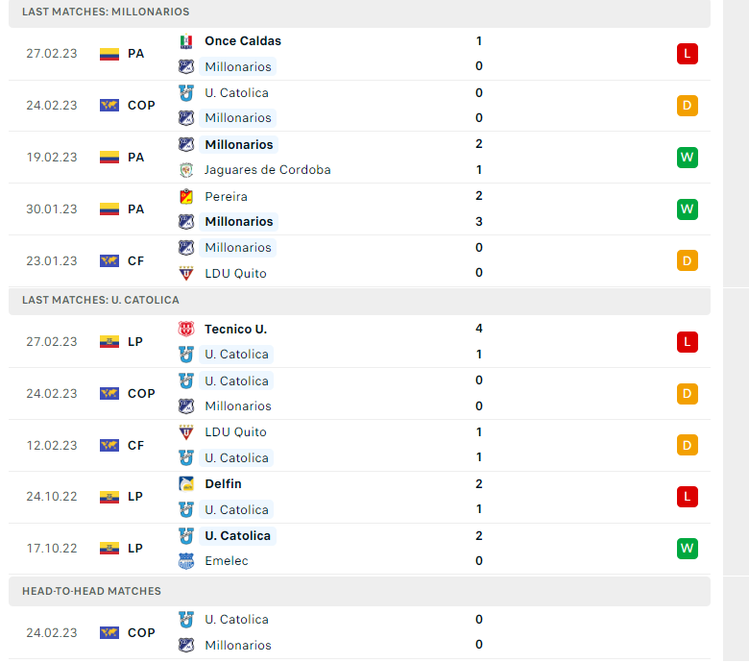
Task: Select the Pereira vs Millonarios 30.01.23 match row
Action: coord(359,209)
